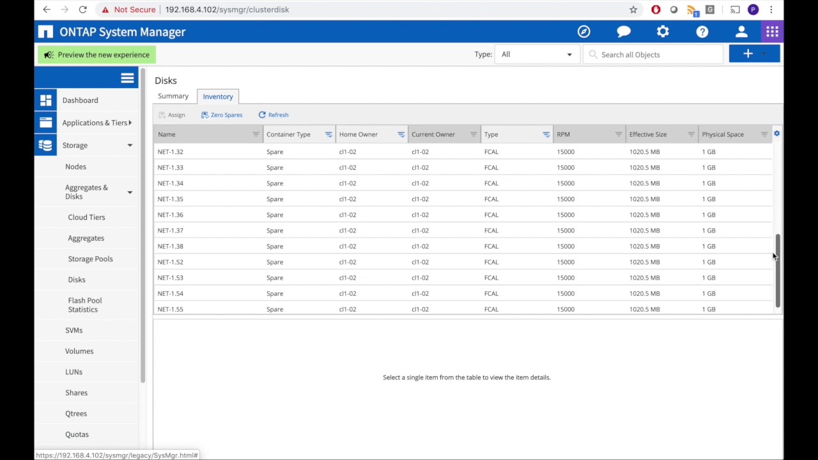
Task: Collapse the sidebar with hamburger icon
Action: coord(127,78)
